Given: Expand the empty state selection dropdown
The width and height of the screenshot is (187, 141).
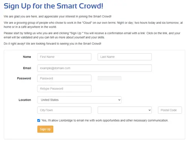Looking at the screenshot, I should coord(125,110).
